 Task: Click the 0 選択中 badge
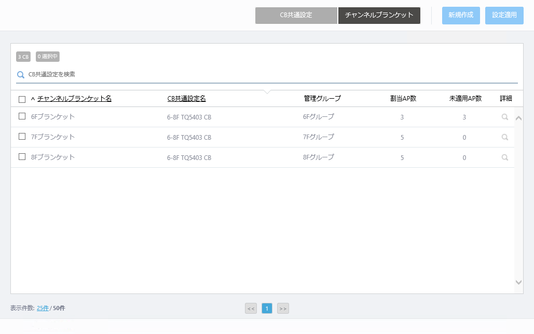coord(48,56)
